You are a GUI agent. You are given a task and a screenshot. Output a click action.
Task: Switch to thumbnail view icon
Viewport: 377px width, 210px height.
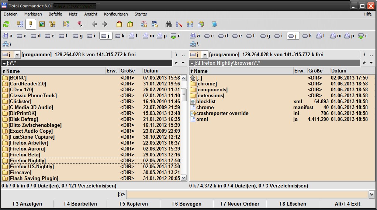click(x=42, y=24)
